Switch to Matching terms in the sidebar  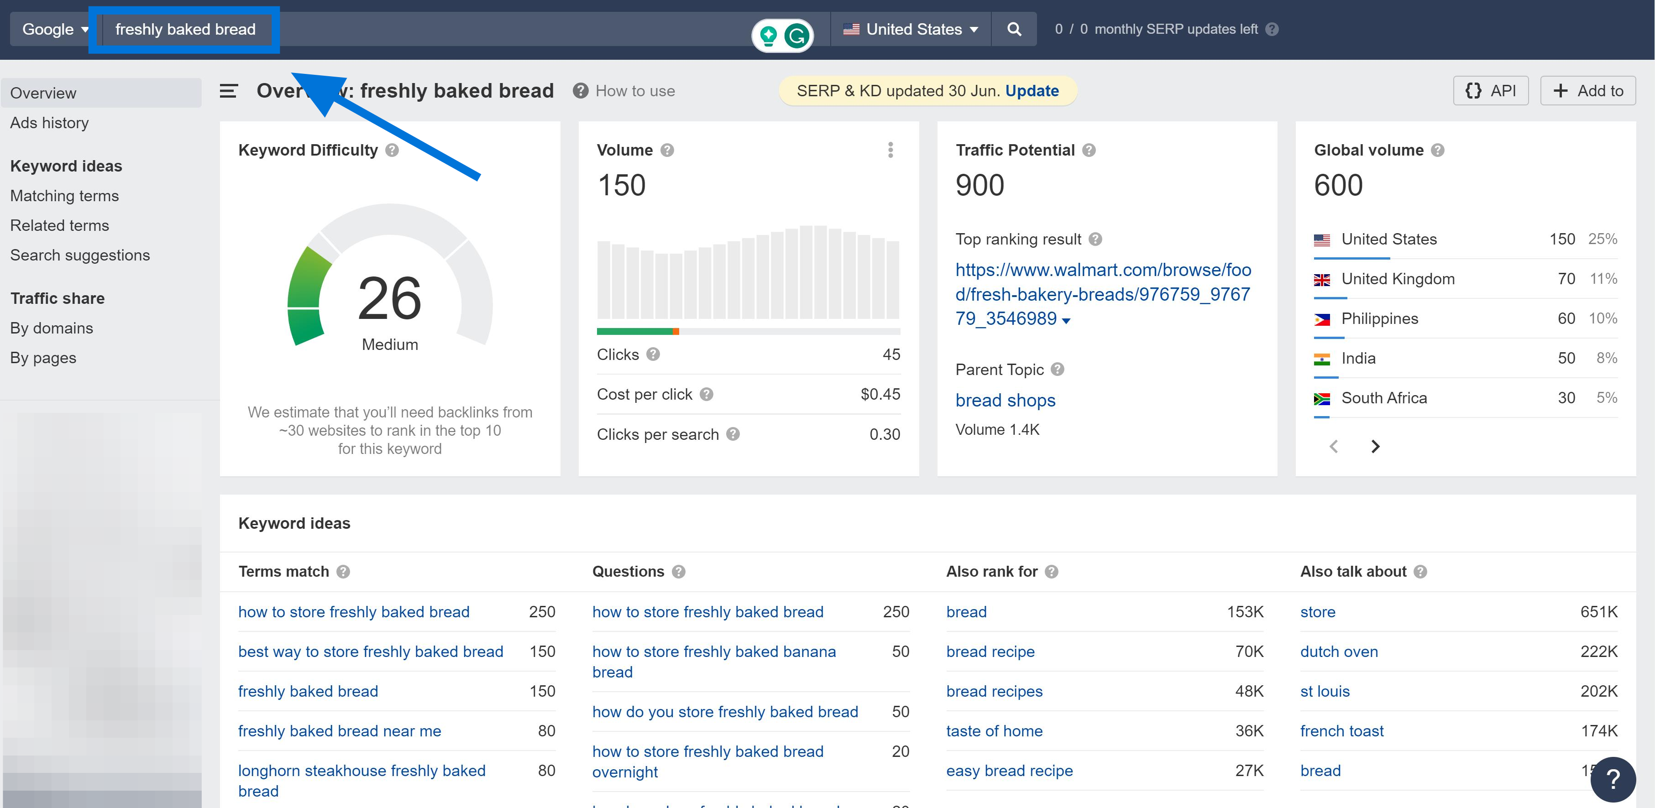64,195
